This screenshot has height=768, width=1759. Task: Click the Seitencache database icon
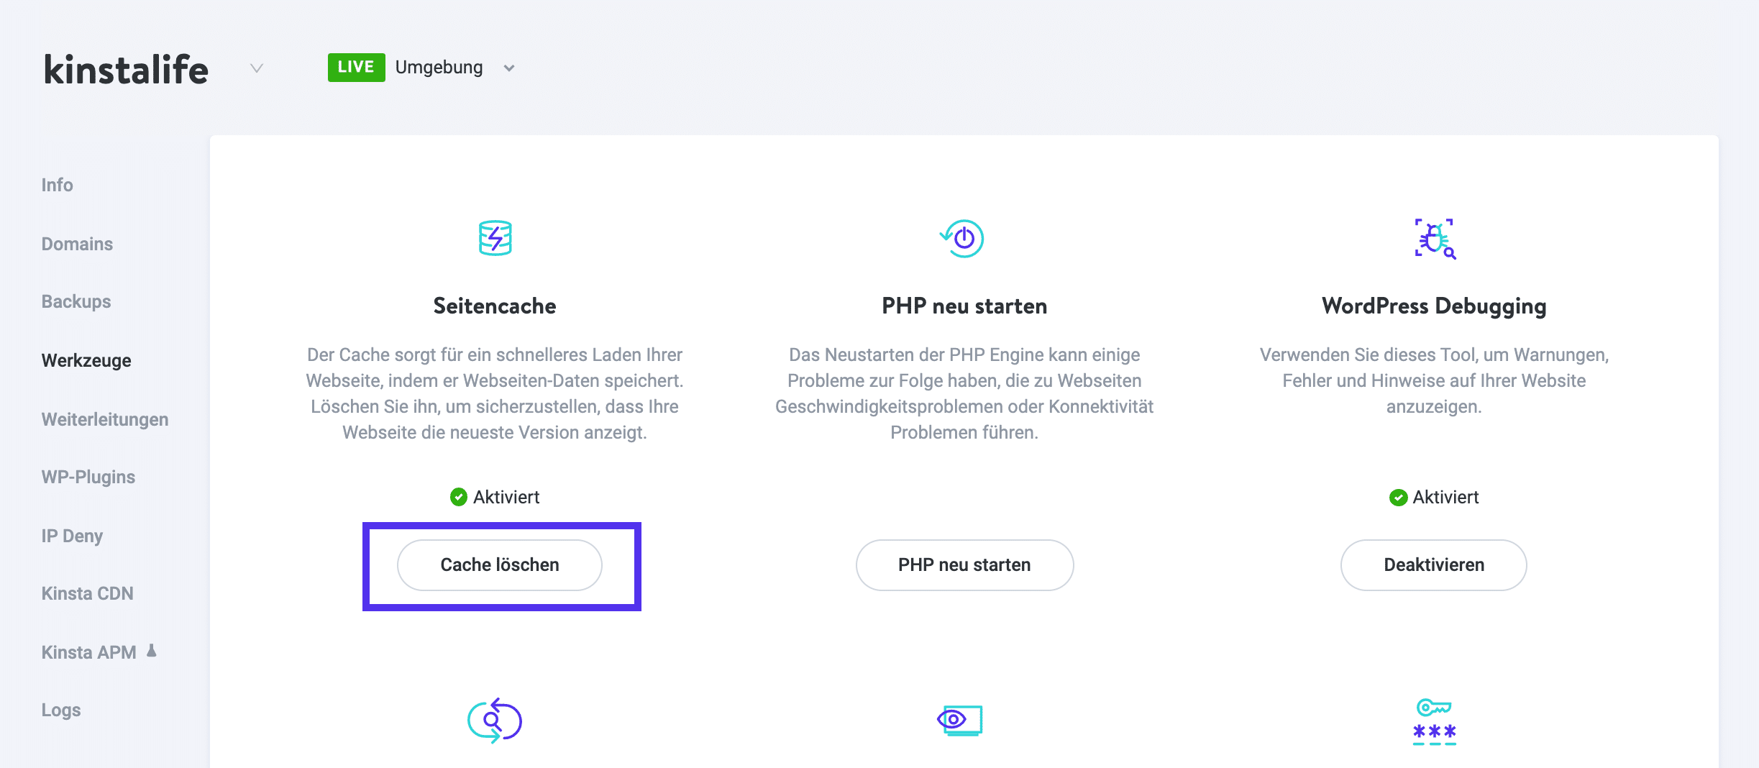tap(495, 237)
